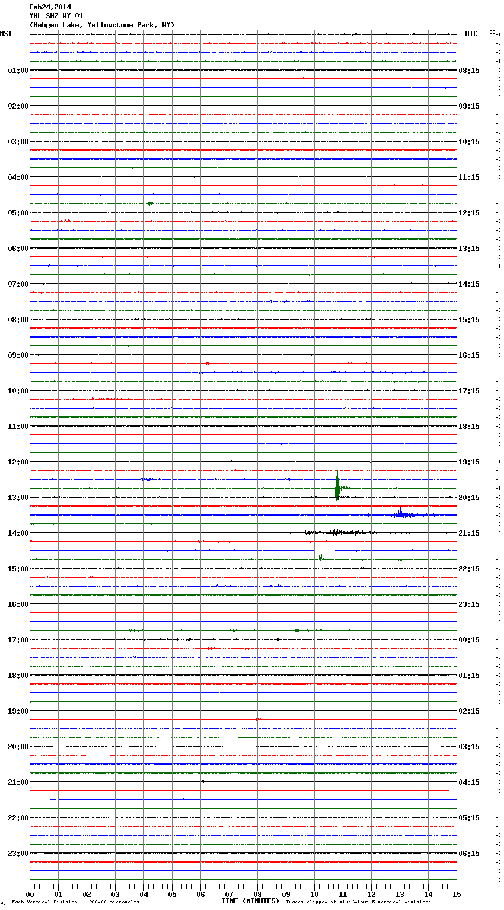Click the 13:00 MST time label
The width and height of the screenshot is (504, 910).
point(18,498)
